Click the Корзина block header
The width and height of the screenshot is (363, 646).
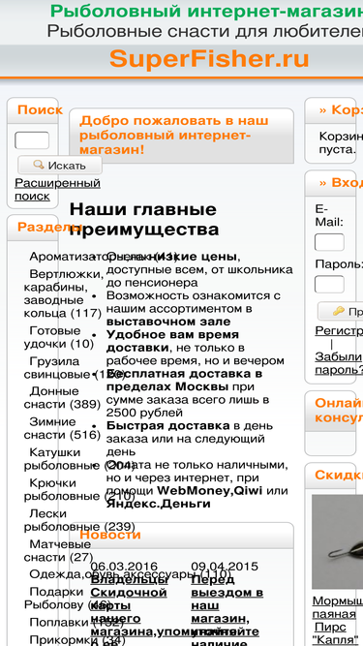[x=341, y=110]
